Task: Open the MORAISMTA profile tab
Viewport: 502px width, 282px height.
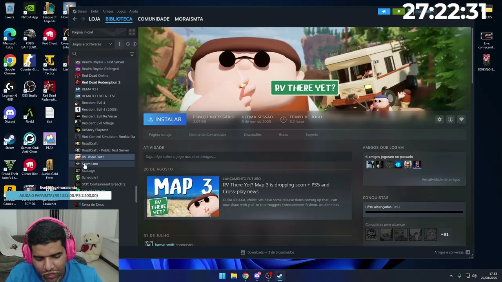Action: click(x=189, y=19)
